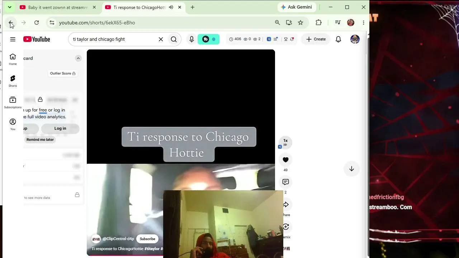Open the media controls button in Chrome

337,23
